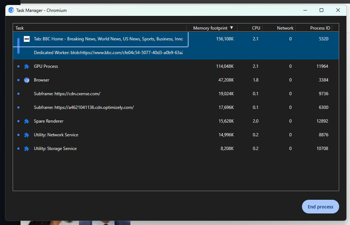350x225 pixels.
Task: Sort by the Task column header
Action: pos(20,28)
